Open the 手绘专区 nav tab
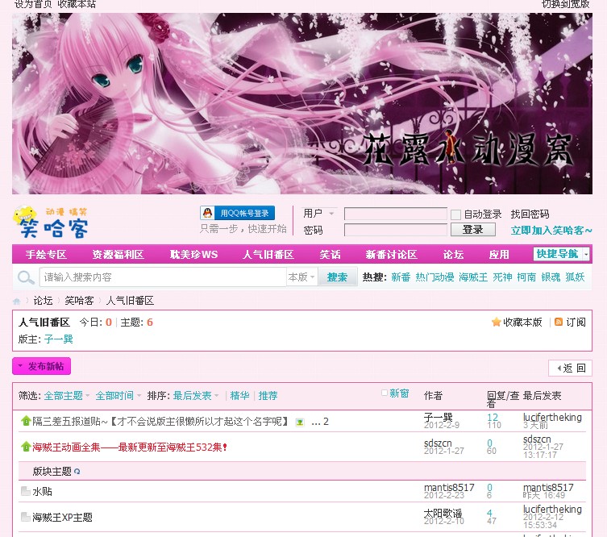The image size is (607, 537). pos(46,254)
